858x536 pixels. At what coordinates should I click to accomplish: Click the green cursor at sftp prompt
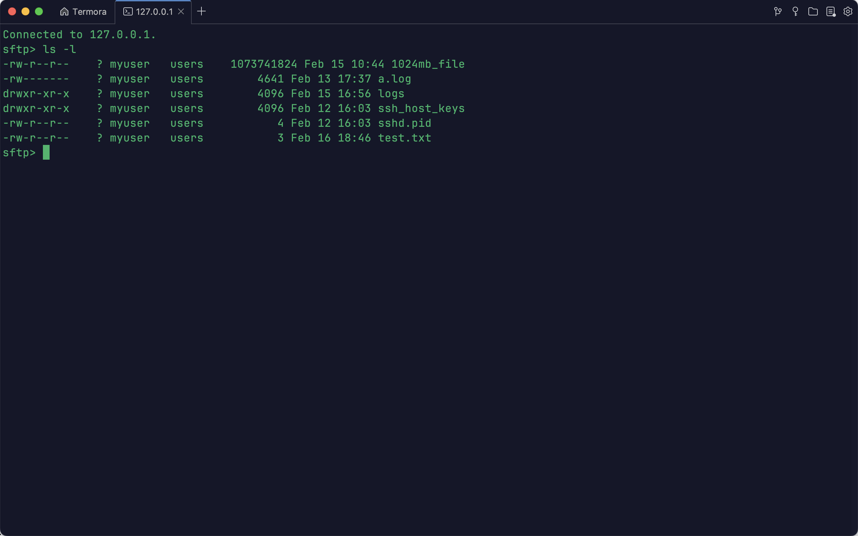[46, 152]
